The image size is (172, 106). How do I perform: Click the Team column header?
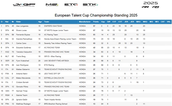[46, 22]
